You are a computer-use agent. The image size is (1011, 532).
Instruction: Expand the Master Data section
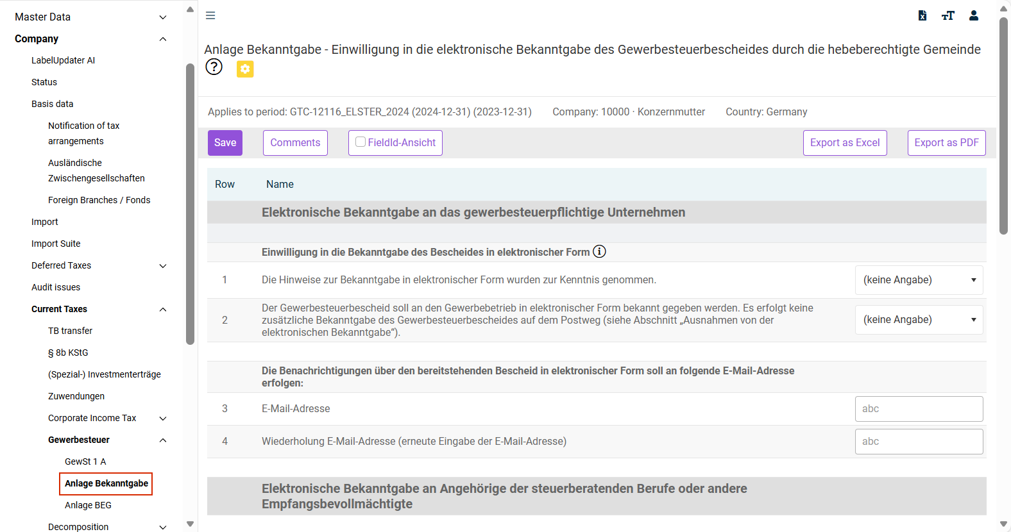click(163, 17)
